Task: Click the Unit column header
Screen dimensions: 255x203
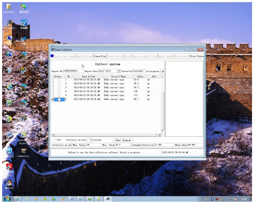Action: [x=154, y=76]
